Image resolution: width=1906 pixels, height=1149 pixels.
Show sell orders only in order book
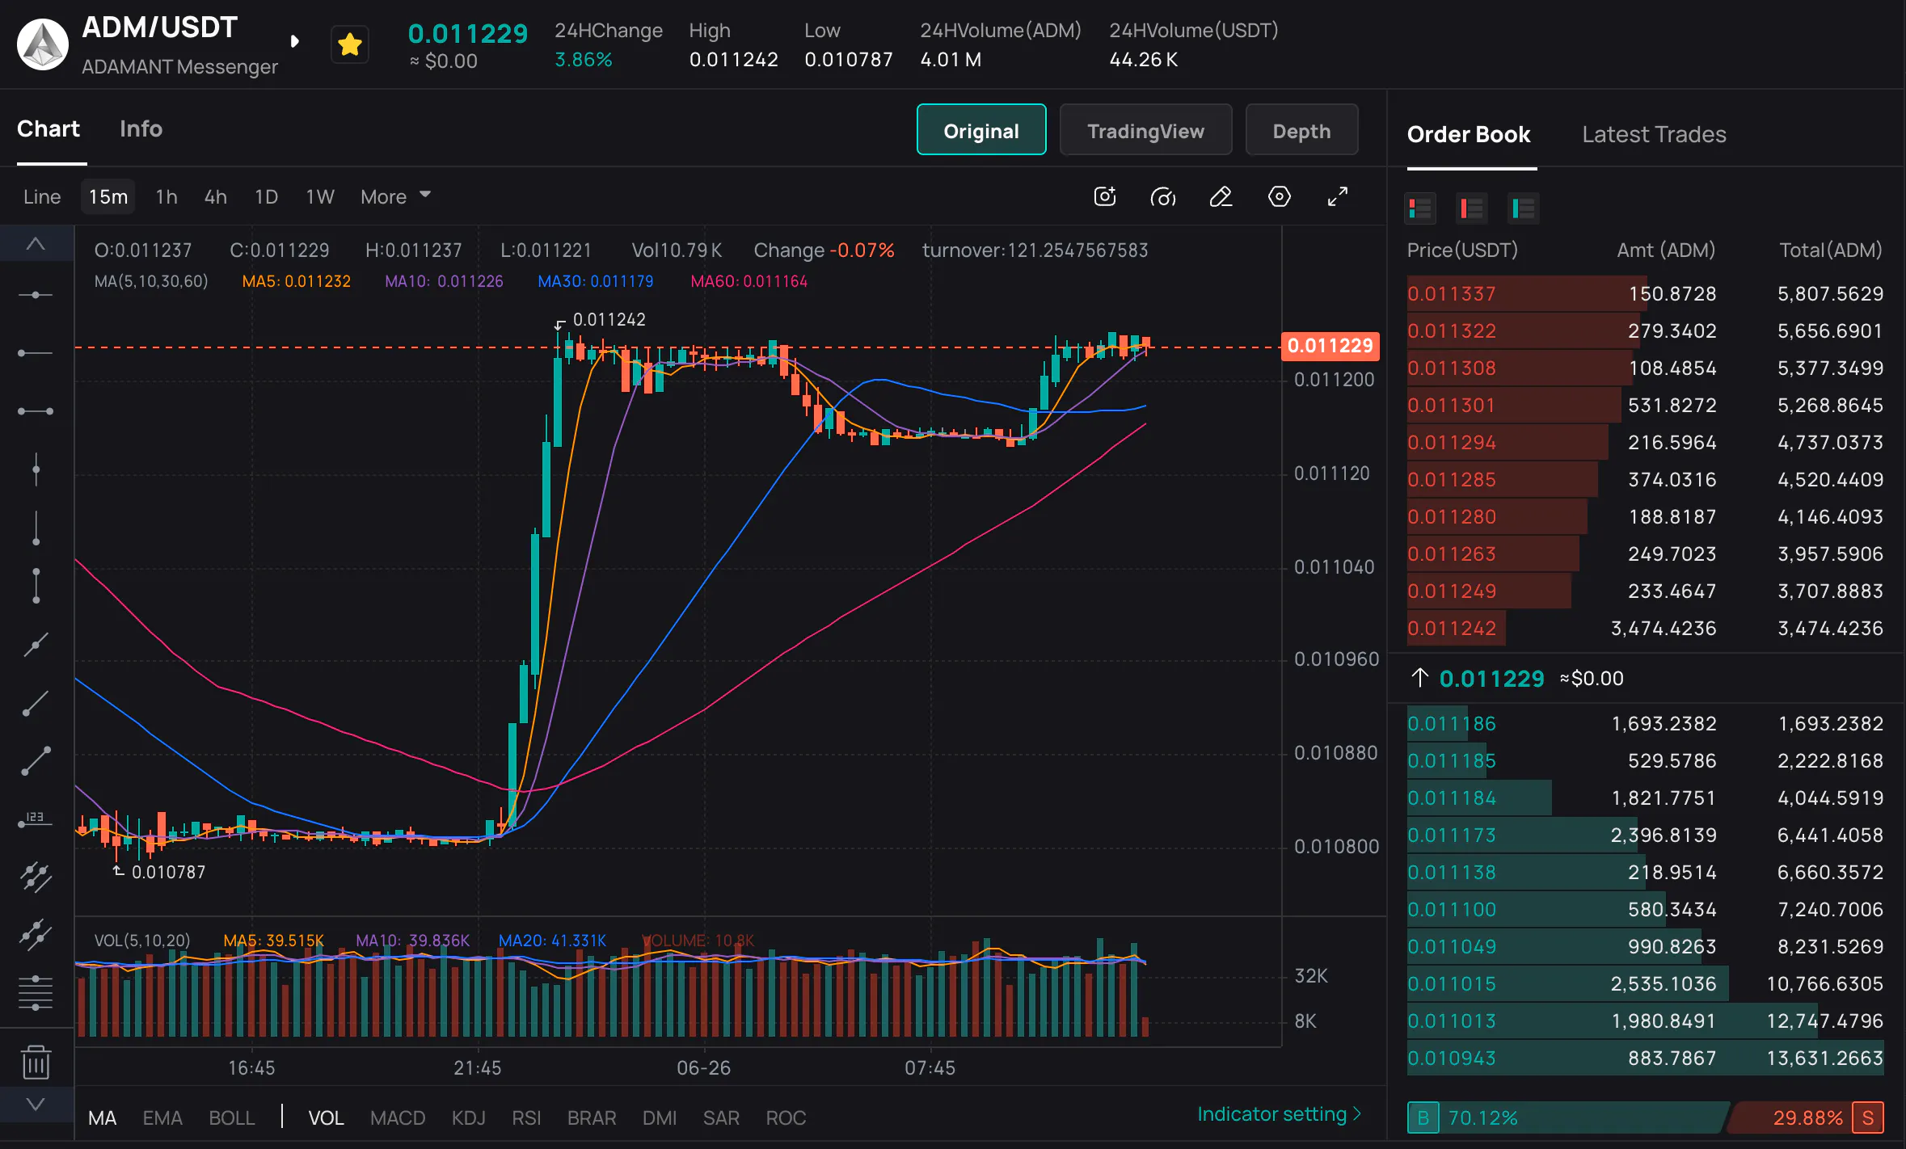tap(1472, 208)
